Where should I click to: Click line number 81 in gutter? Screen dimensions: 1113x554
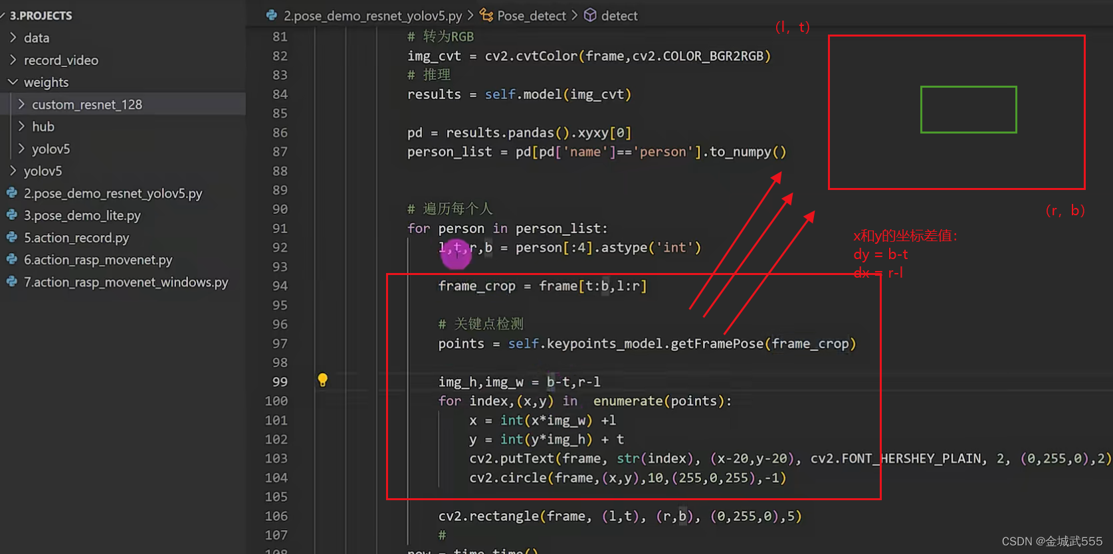[280, 37]
